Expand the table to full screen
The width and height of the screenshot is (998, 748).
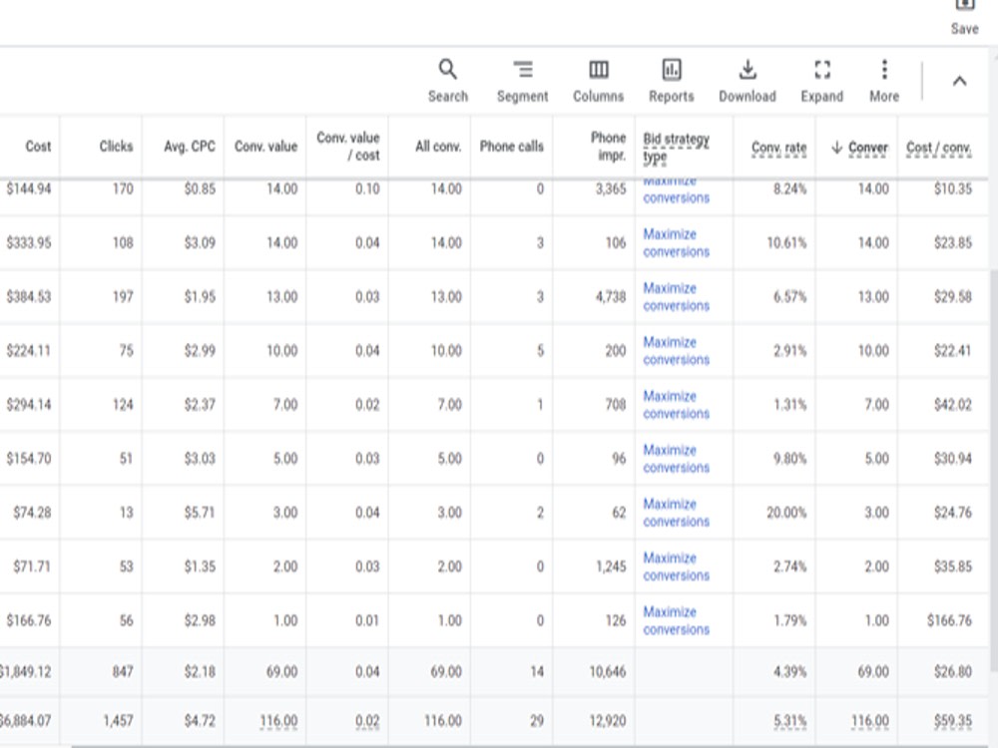[x=821, y=81]
